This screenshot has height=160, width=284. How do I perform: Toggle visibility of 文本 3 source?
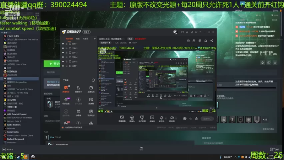pyautogui.click(x=63, y=48)
